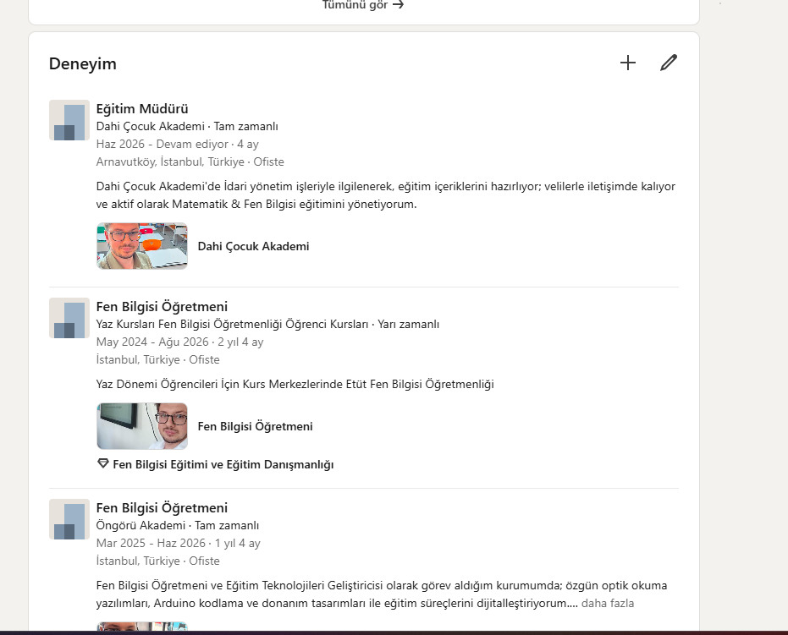Click the Yaz Kursları Fen Bilgisi company line

click(x=267, y=325)
